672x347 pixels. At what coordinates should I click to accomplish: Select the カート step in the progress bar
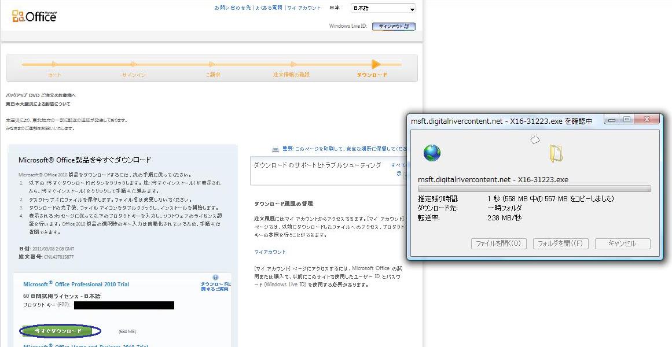pos(54,75)
